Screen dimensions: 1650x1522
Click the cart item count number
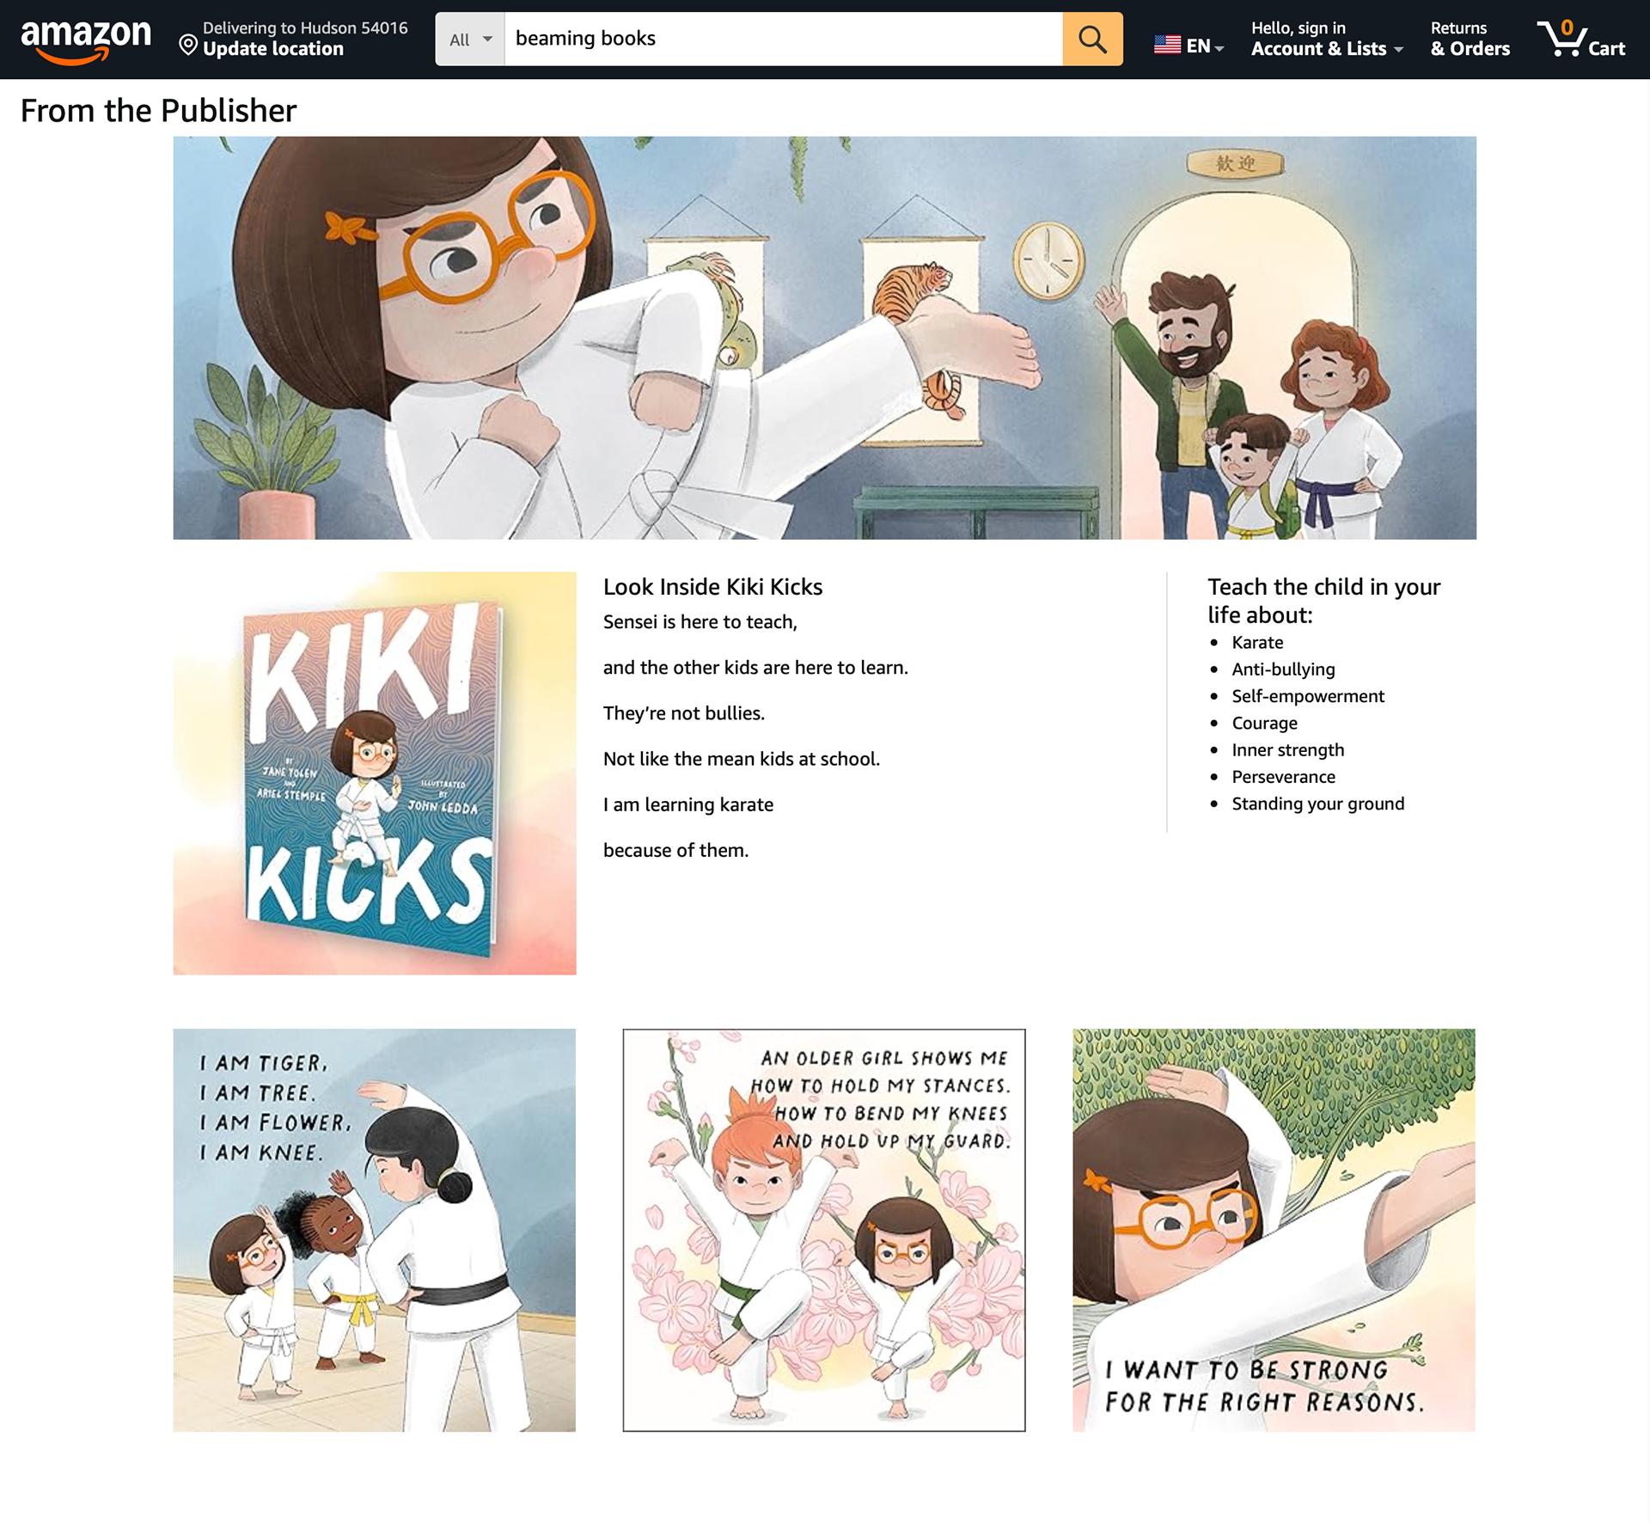pyautogui.click(x=1567, y=27)
